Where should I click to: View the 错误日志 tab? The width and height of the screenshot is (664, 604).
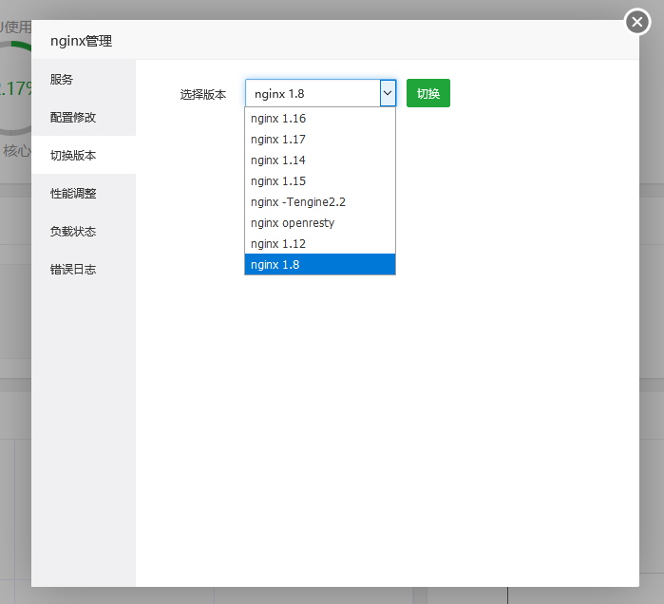(x=84, y=270)
